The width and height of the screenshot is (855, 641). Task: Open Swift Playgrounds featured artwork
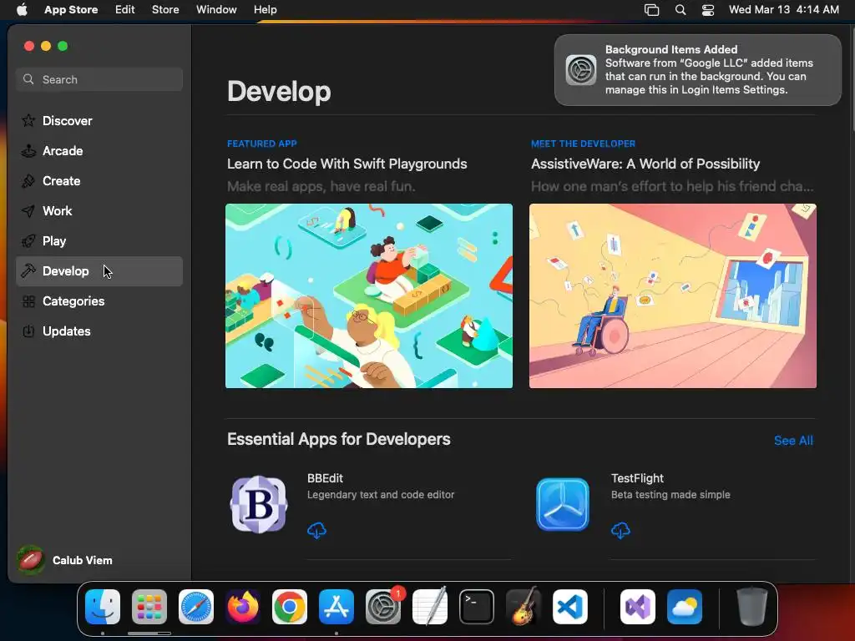[369, 296]
